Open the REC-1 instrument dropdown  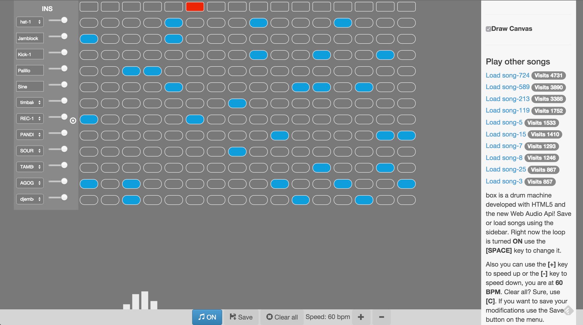30,118
